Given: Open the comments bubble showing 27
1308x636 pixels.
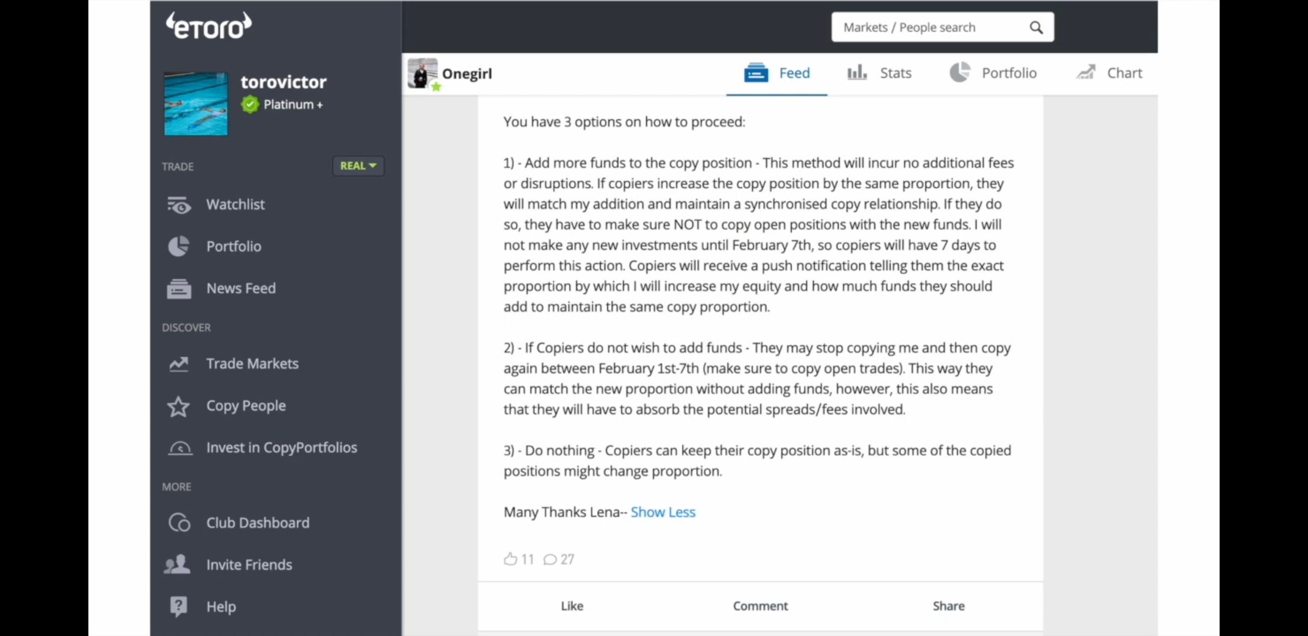Looking at the screenshot, I should (x=550, y=559).
